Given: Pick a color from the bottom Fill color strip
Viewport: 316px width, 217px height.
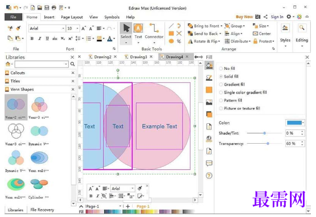Looking at the screenshot, I should (140, 211).
